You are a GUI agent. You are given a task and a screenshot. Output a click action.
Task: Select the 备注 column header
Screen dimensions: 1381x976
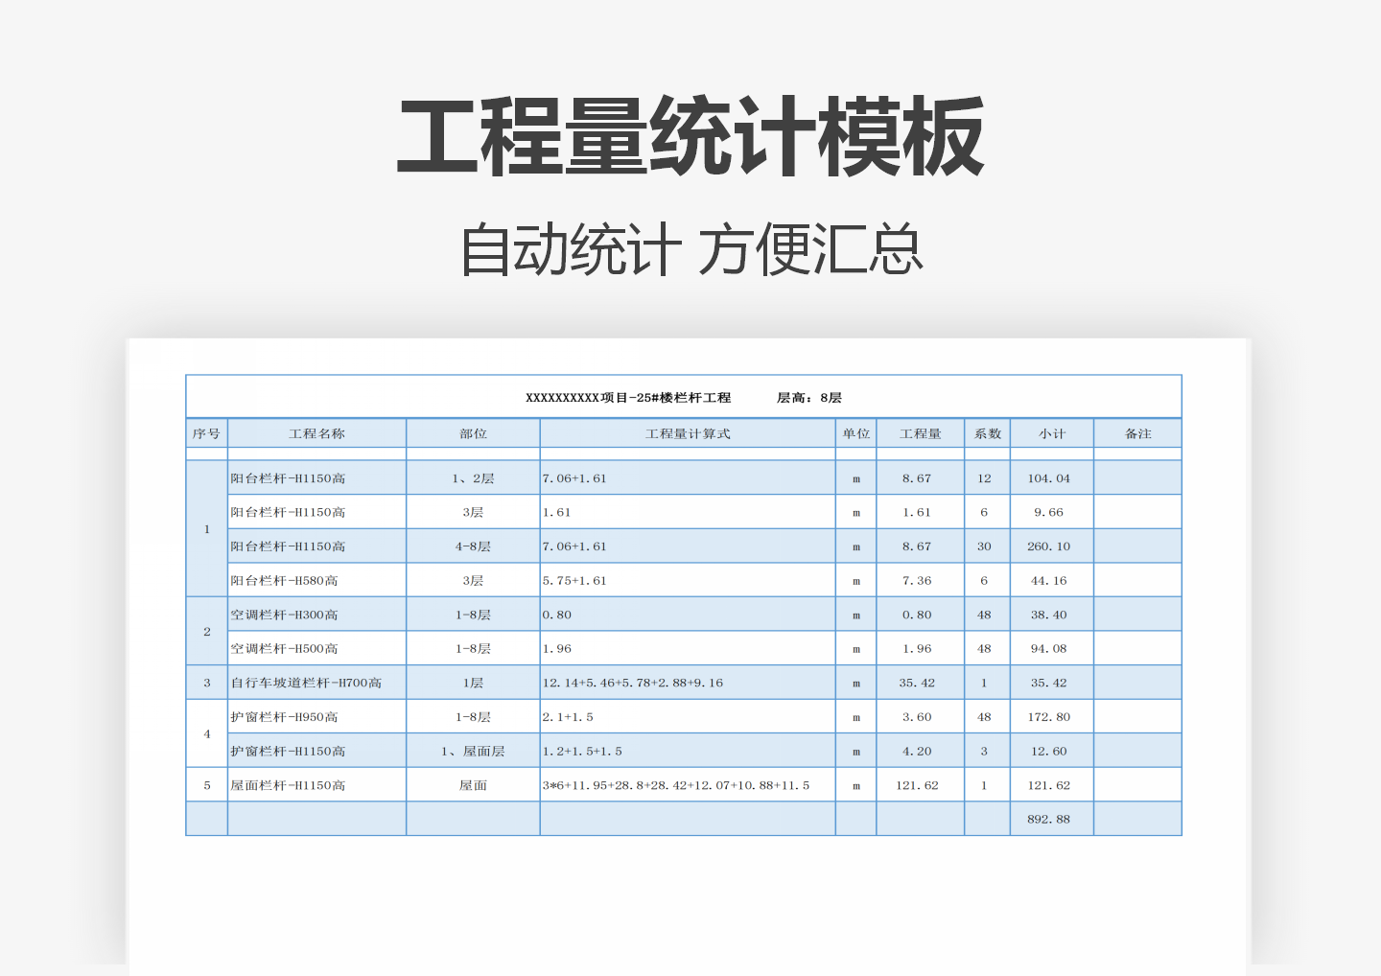(1137, 433)
